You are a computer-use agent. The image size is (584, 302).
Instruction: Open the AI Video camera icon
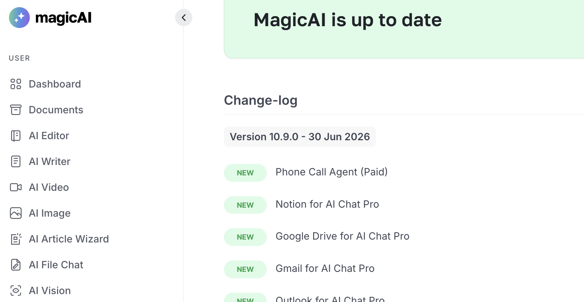coord(16,187)
